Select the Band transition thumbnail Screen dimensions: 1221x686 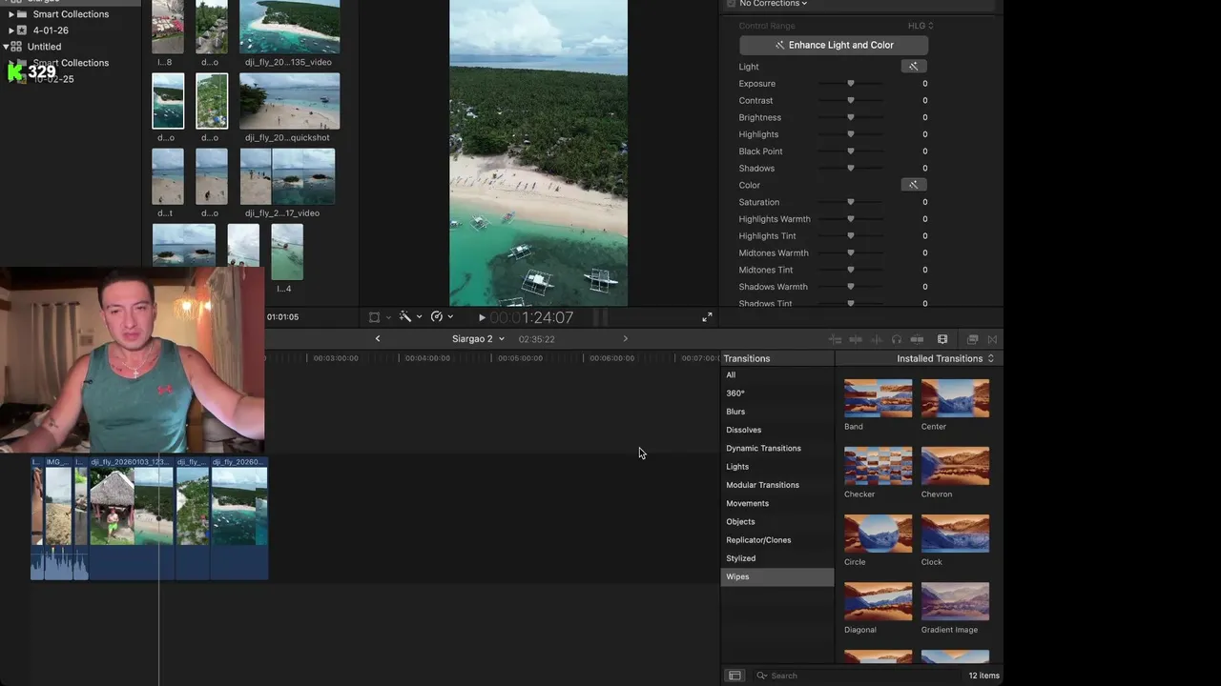pyautogui.click(x=878, y=398)
